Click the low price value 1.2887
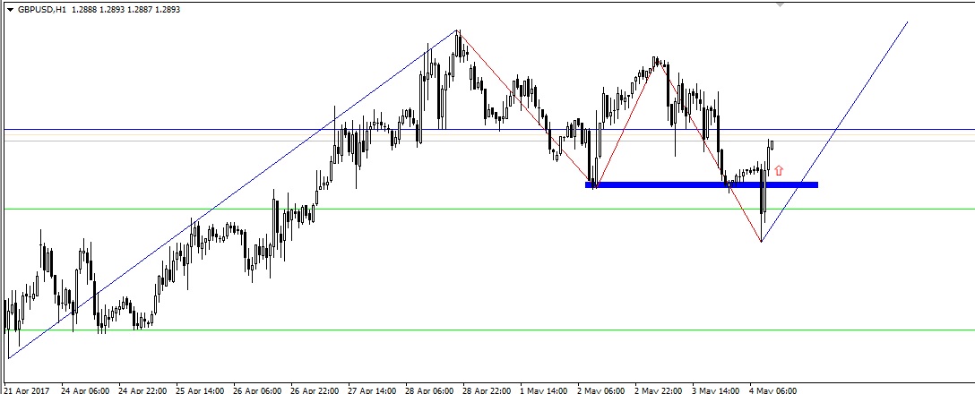 (140, 10)
